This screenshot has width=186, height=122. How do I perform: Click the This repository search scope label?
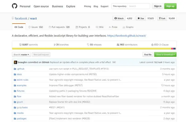pos(120,6)
